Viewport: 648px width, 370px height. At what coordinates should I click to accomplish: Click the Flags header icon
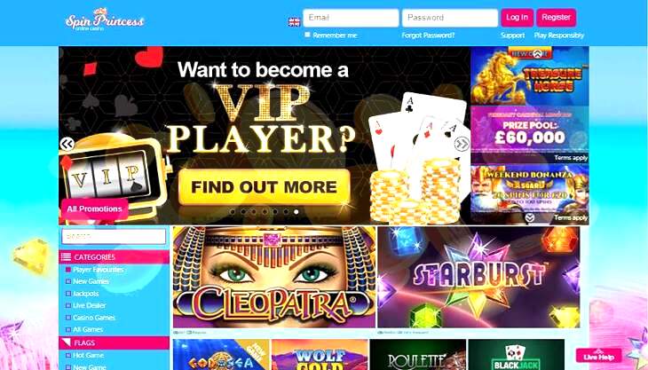pos(66,342)
